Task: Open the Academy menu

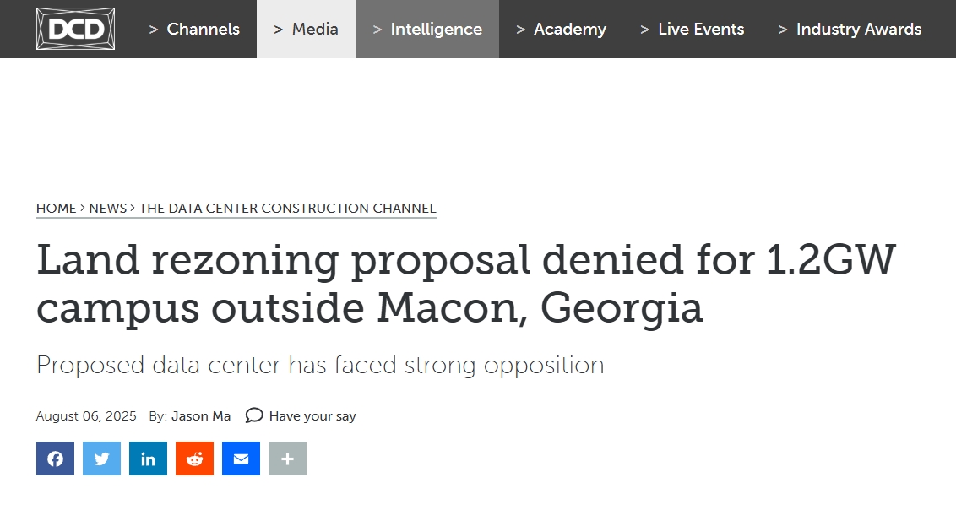Action: (562, 30)
